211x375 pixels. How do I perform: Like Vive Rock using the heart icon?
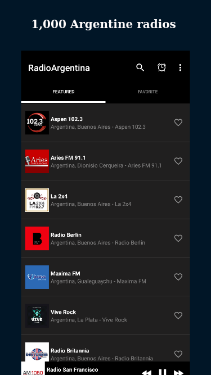click(178, 315)
